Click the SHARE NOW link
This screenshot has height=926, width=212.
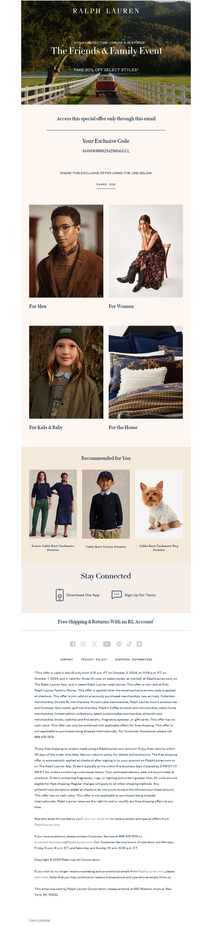click(x=106, y=185)
